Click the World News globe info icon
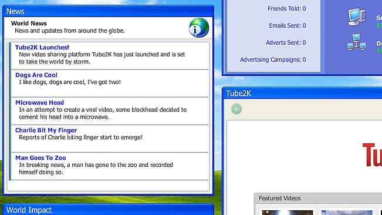 [199, 28]
